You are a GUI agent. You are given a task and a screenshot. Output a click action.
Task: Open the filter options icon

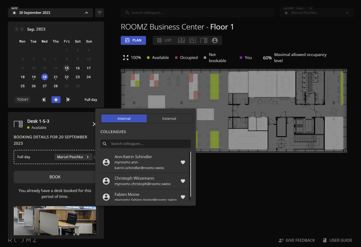pos(100,13)
